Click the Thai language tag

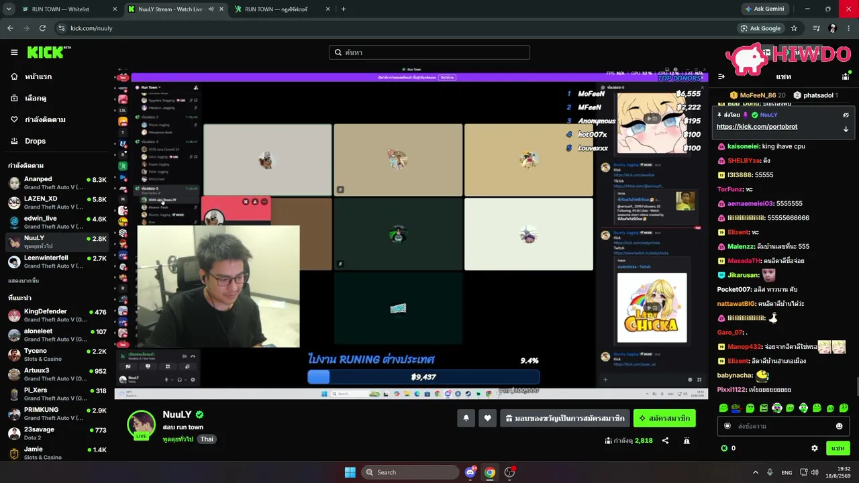coord(207,439)
